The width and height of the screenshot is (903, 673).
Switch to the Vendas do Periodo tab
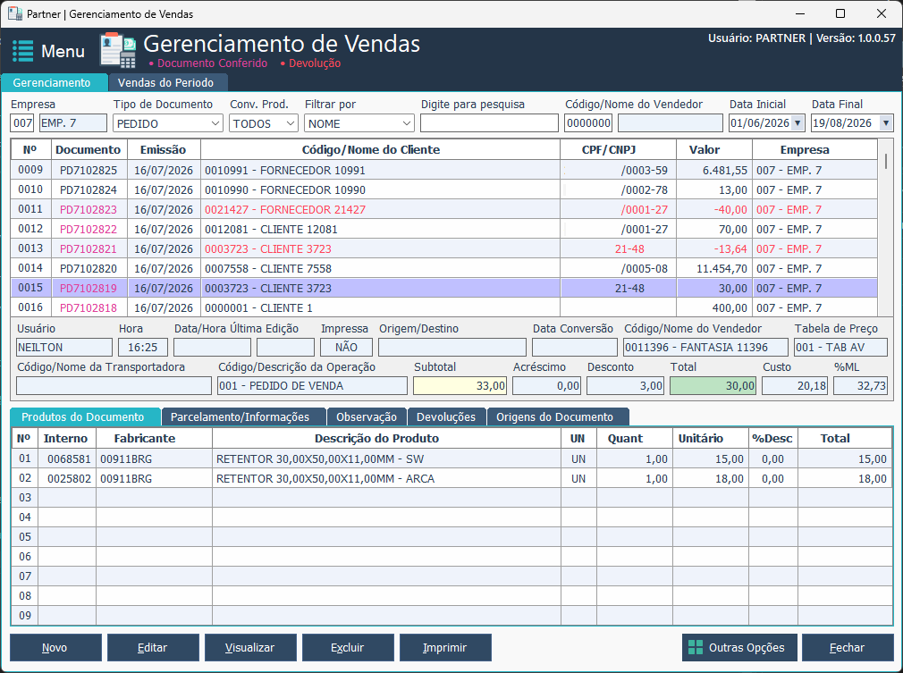(x=166, y=82)
